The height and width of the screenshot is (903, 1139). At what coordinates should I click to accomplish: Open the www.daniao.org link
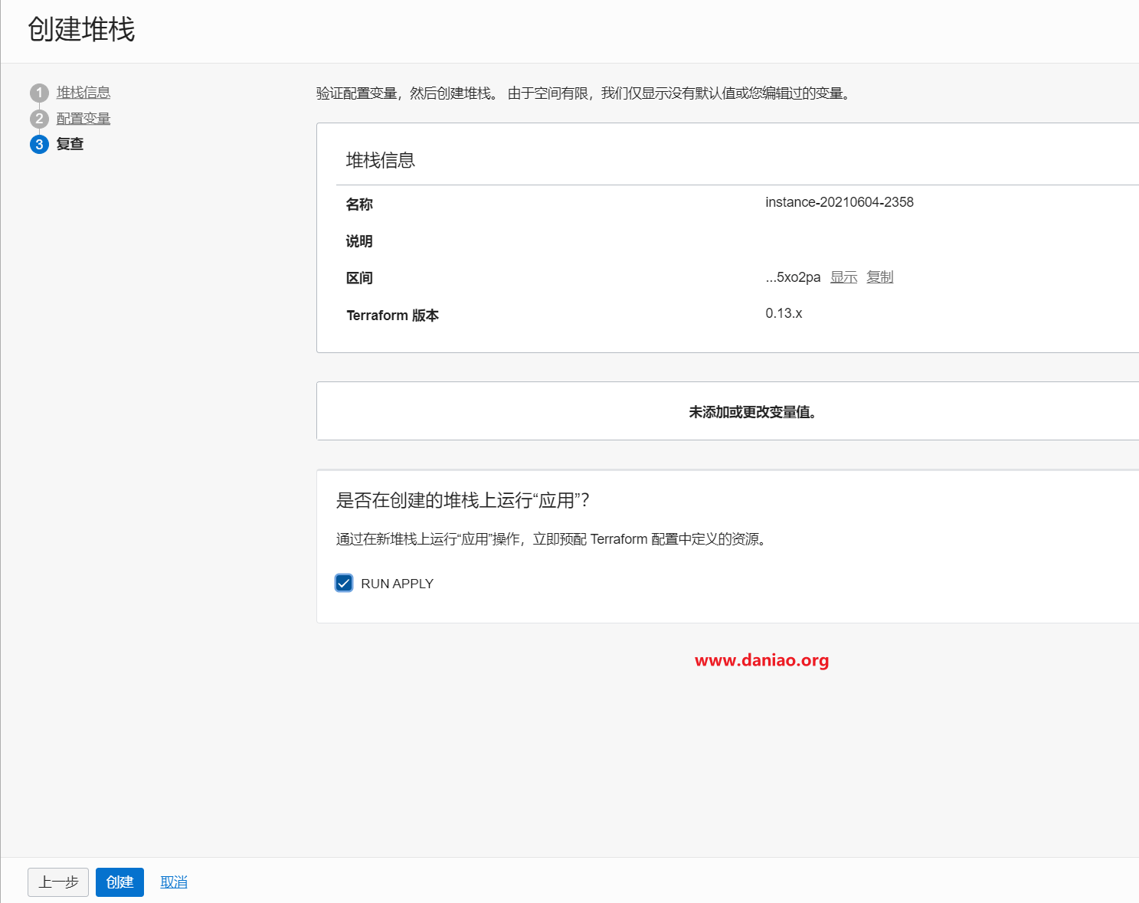pyautogui.click(x=761, y=660)
